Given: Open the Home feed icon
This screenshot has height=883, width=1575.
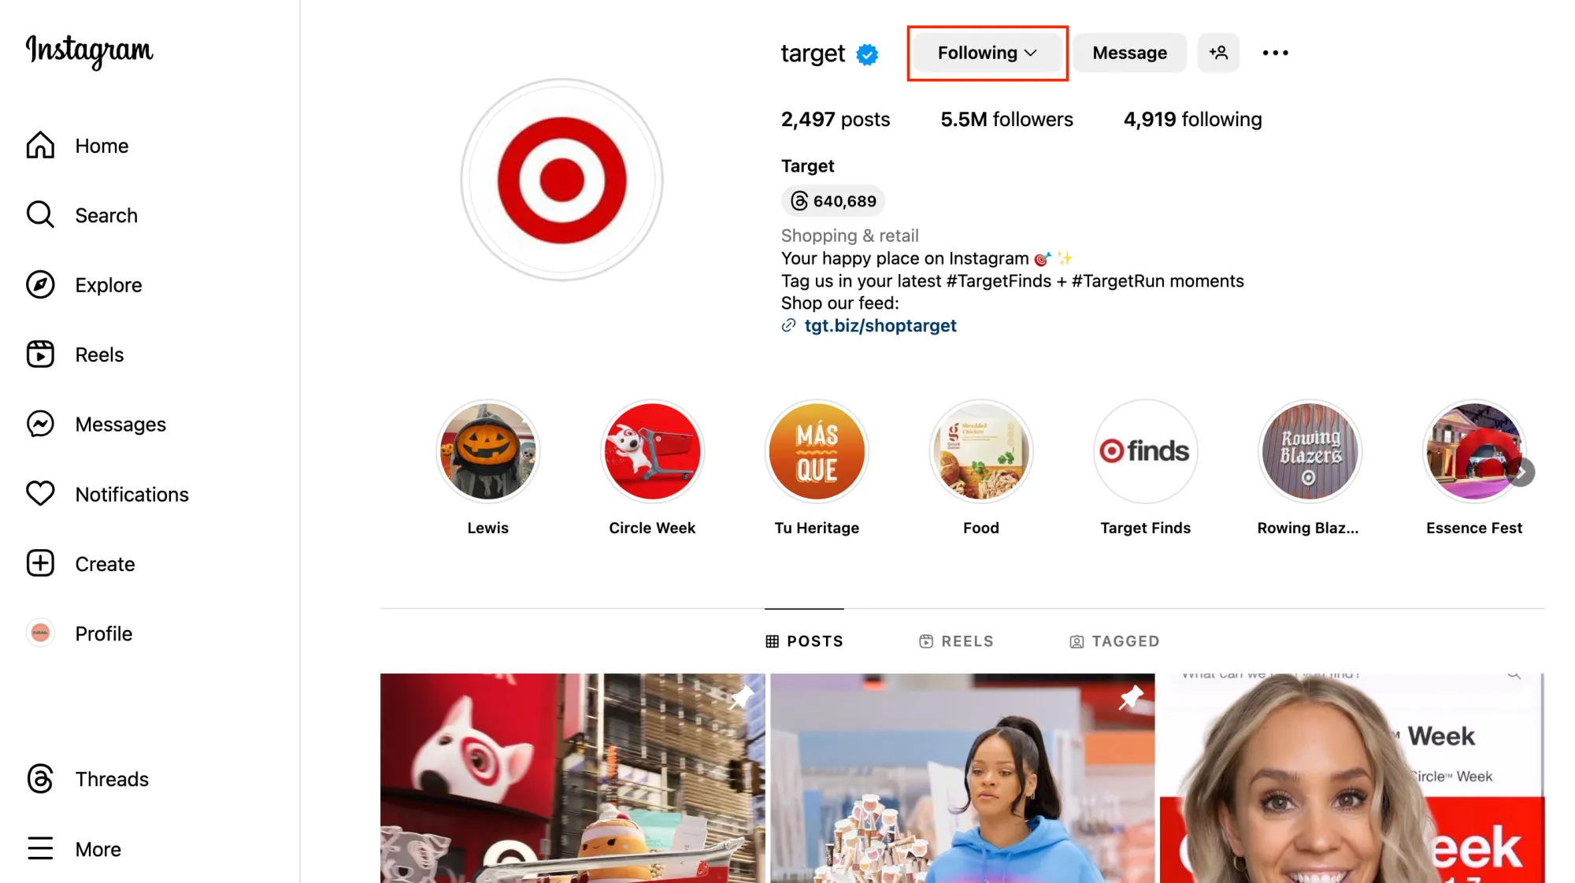Looking at the screenshot, I should click(40, 146).
